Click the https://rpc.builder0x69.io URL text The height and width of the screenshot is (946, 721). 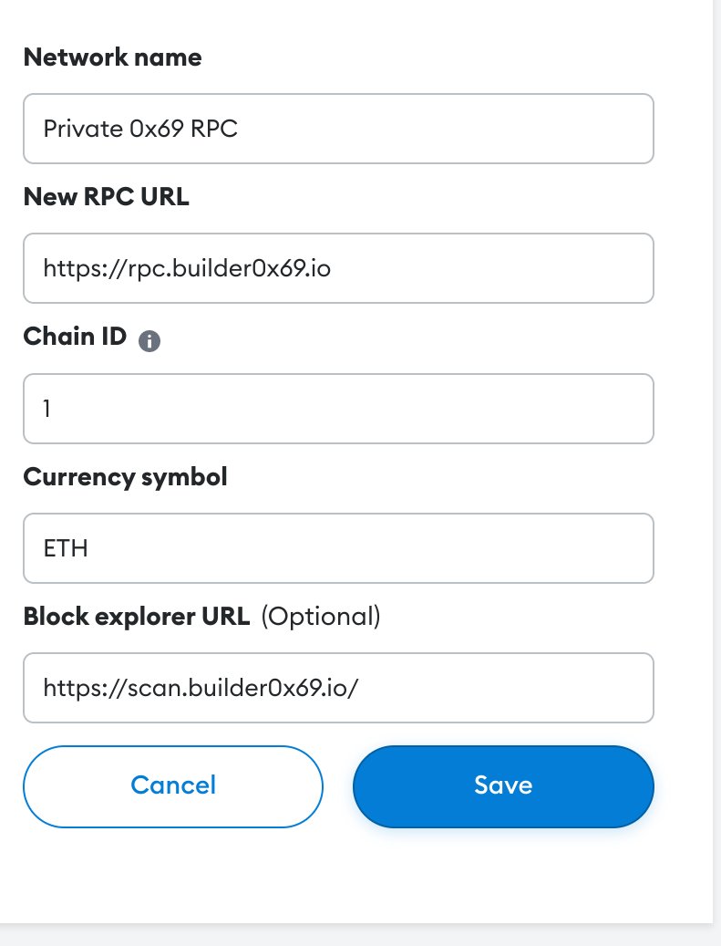coord(187,268)
